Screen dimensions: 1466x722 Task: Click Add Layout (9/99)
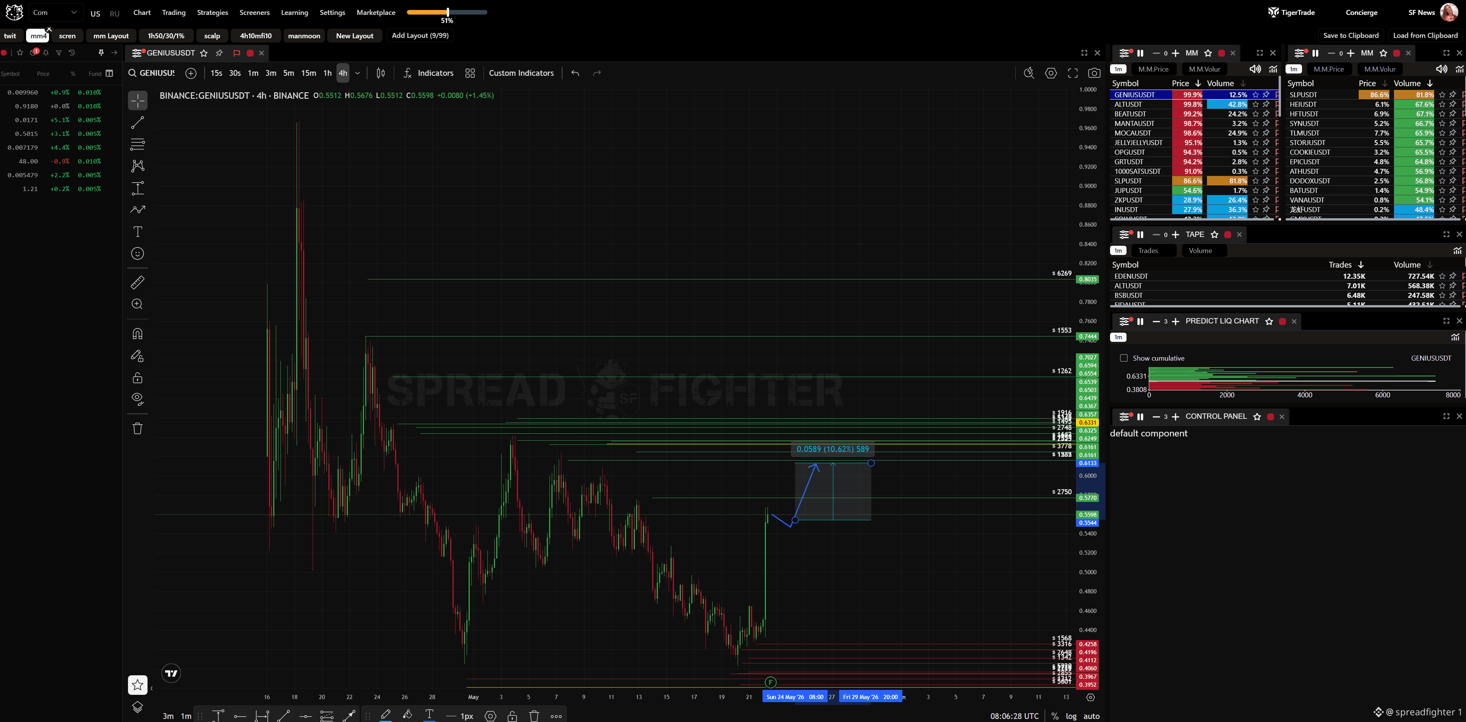coord(420,35)
